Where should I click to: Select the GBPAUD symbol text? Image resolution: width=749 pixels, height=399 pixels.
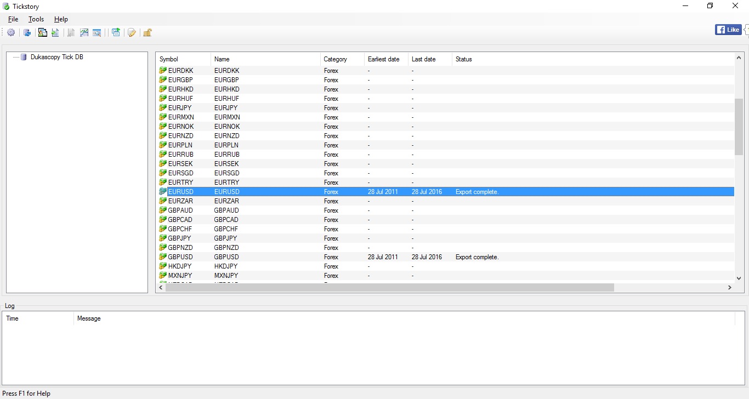point(181,210)
